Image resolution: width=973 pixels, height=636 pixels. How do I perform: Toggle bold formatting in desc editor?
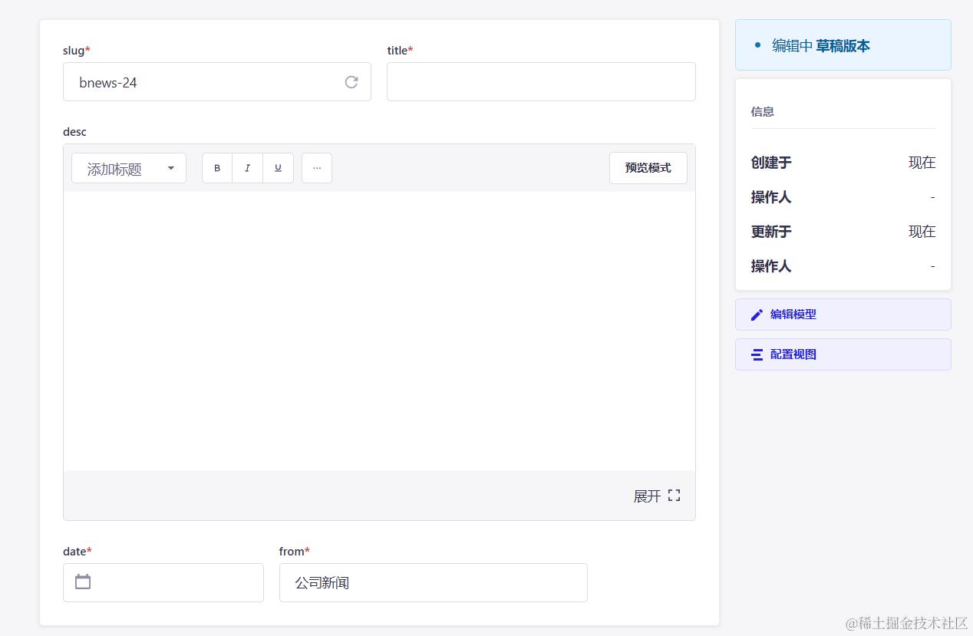tap(217, 168)
